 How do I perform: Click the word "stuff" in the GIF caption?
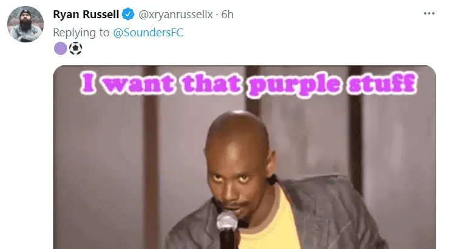(x=382, y=83)
